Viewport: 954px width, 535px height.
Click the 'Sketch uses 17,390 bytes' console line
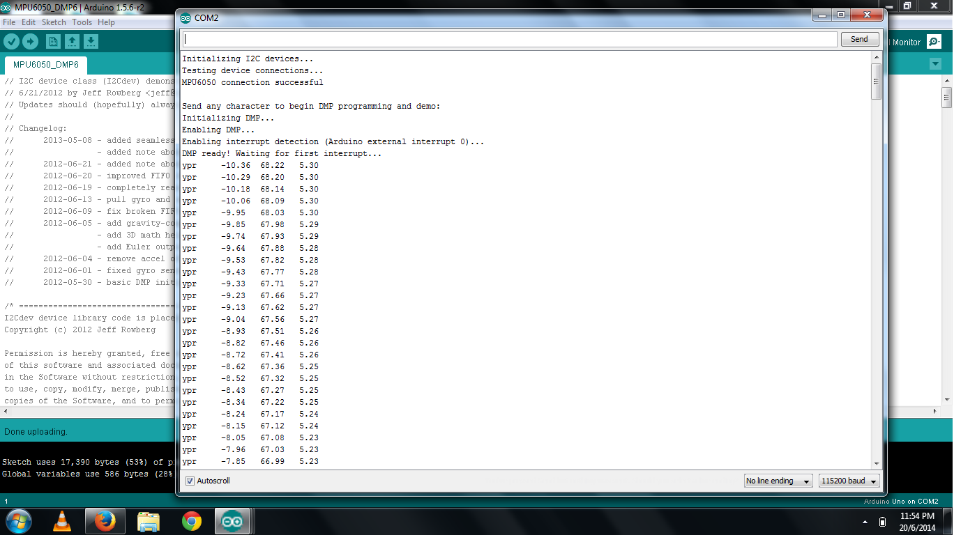click(87, 462)
